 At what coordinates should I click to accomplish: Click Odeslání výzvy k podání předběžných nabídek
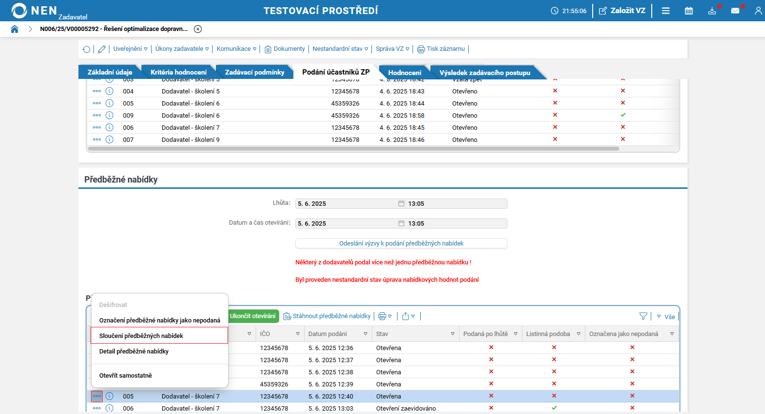pos(401,244)
